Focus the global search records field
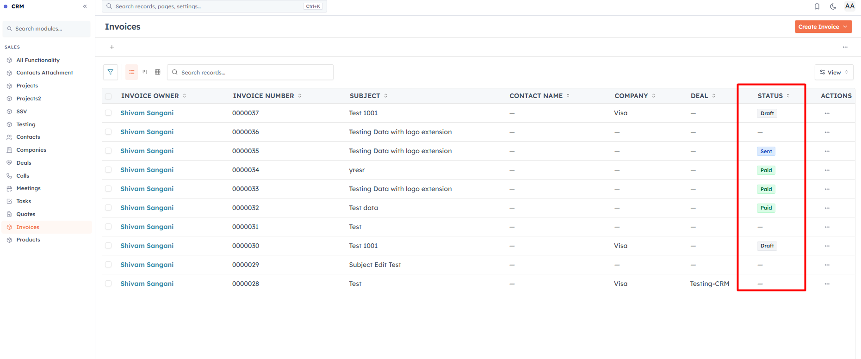 click(x=214, y=6)
